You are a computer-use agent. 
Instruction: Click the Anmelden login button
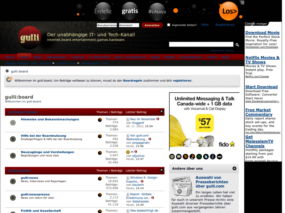point(152,25)
